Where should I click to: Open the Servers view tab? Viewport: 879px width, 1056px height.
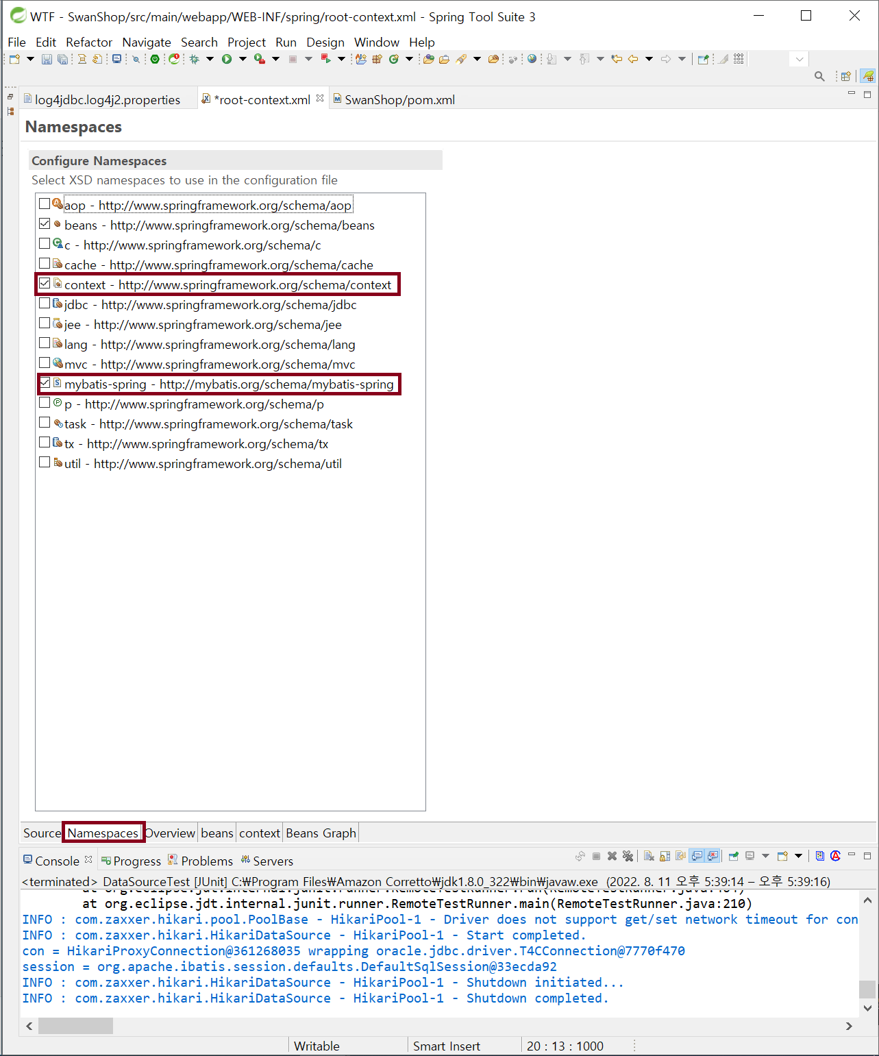[x=267, y=861]
